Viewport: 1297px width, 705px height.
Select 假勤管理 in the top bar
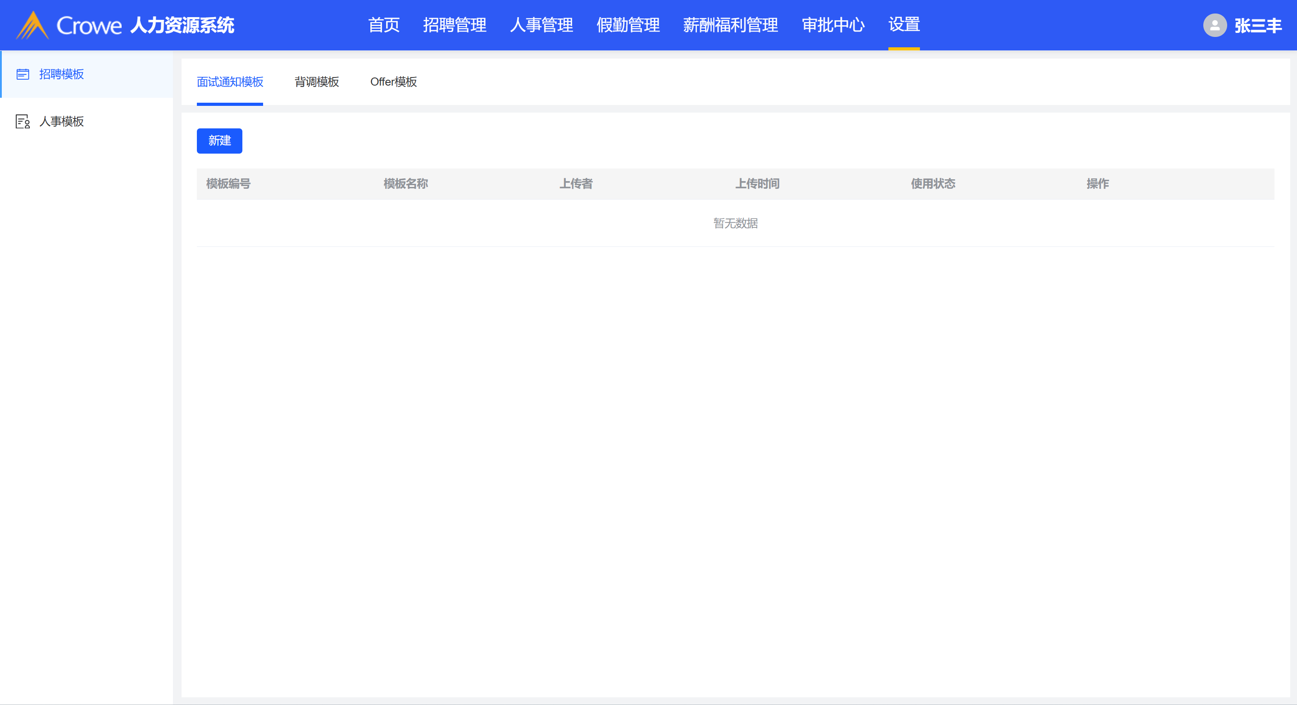tap(628, 25)
